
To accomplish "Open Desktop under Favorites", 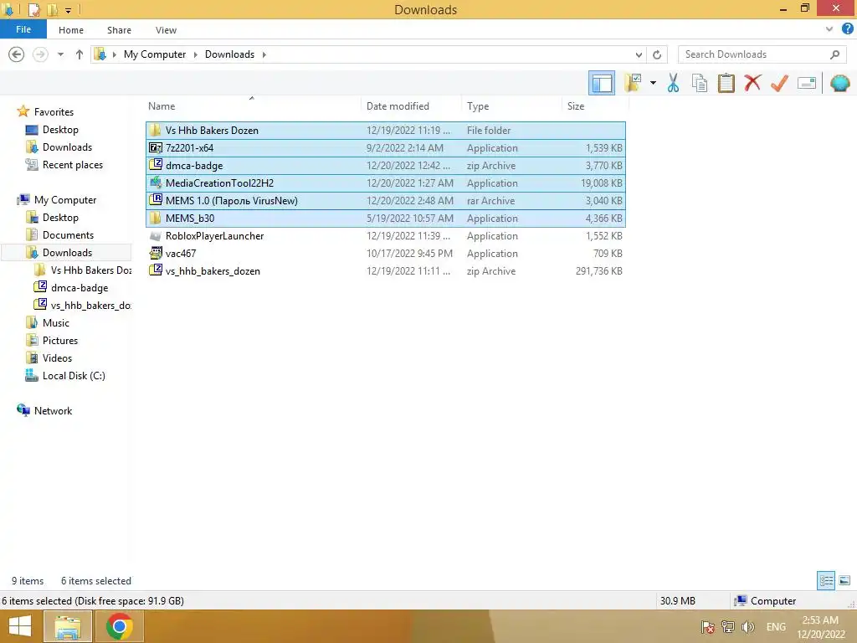I will tap(60, 130).
